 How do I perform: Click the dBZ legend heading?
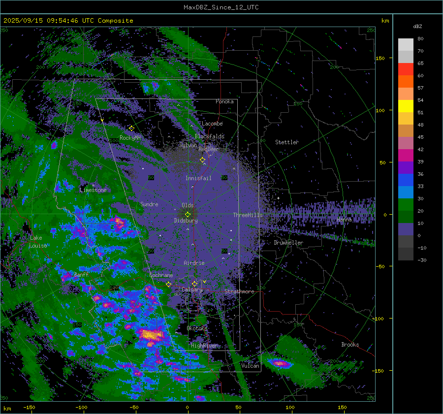point(417,26)
